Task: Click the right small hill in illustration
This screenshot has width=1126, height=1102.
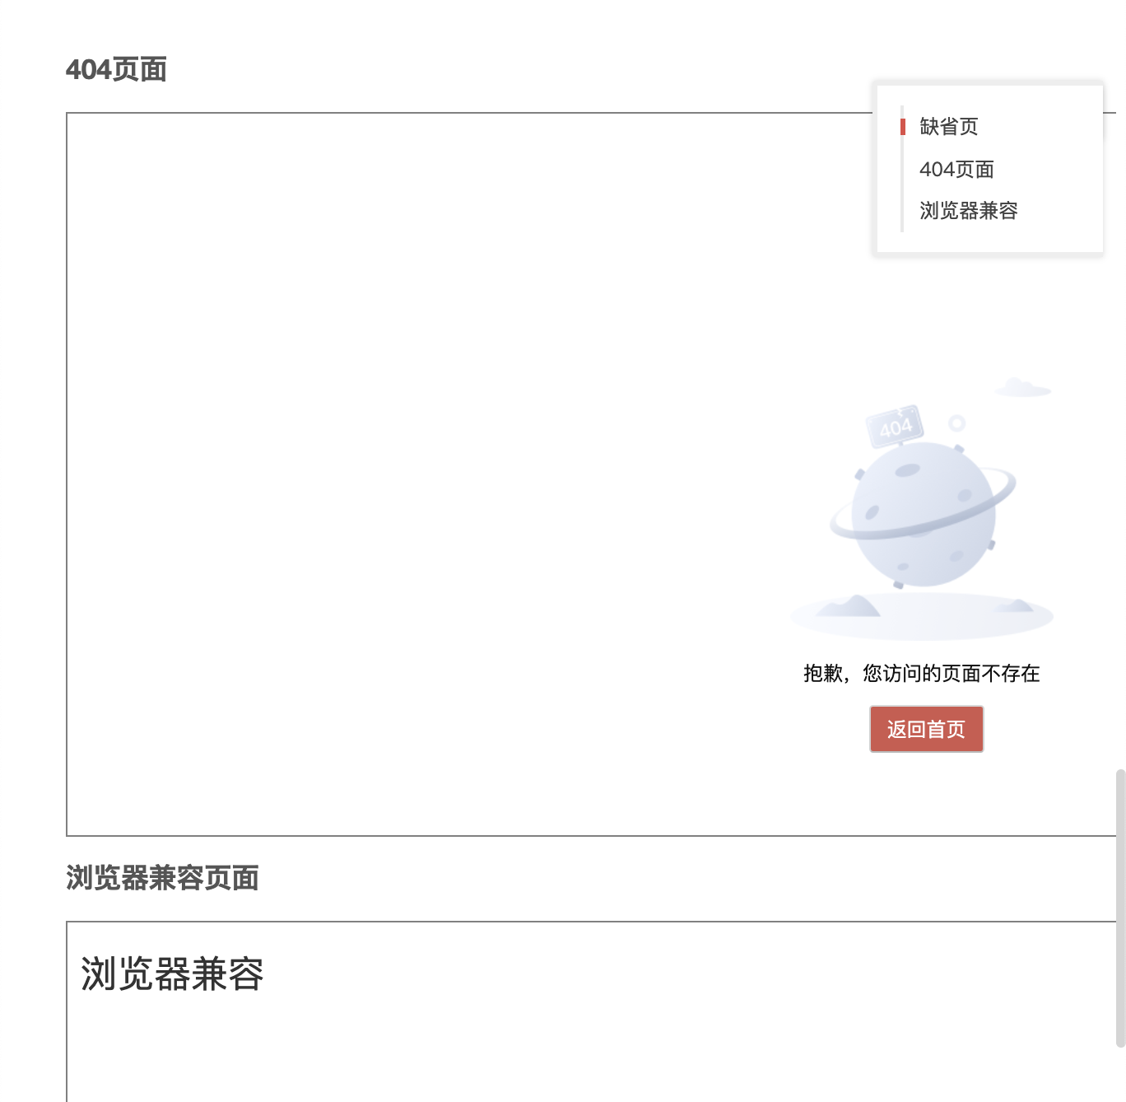Action: [1015, 605]
